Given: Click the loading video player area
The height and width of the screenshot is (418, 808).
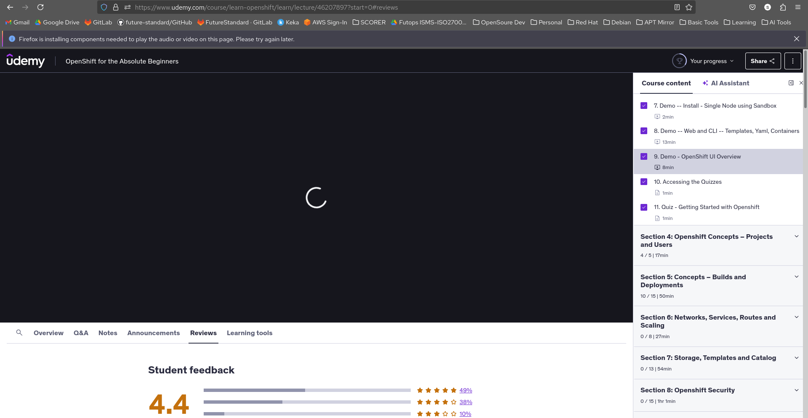Looking at the screenshot, I should pyautogui.click(x=316, y=198).
